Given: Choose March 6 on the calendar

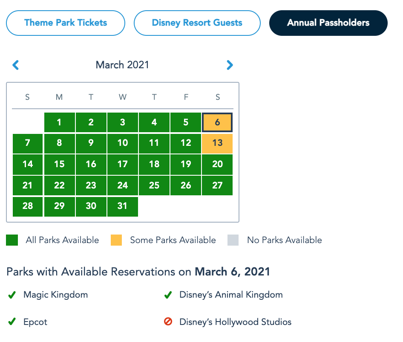Looking at the screenshot, I should [217, 122].
